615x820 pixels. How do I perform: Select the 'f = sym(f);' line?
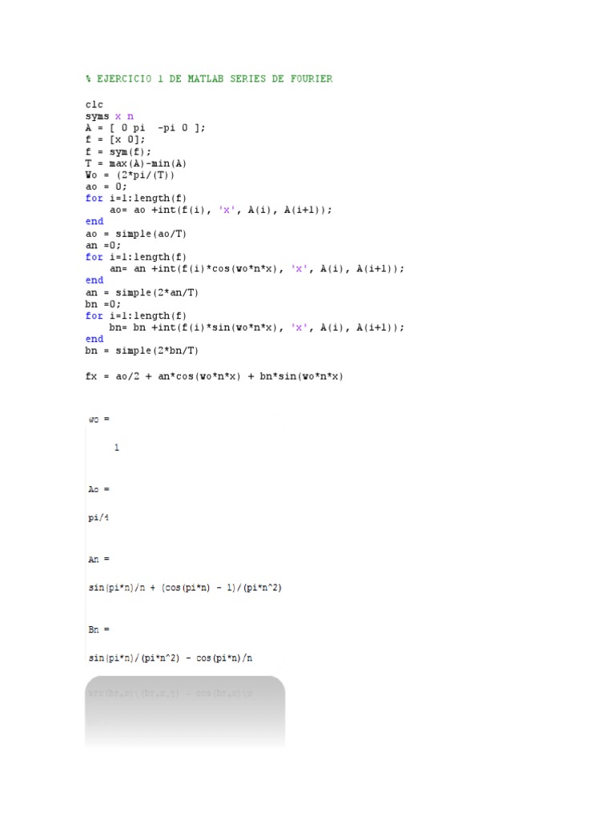[x=119, y=151]
